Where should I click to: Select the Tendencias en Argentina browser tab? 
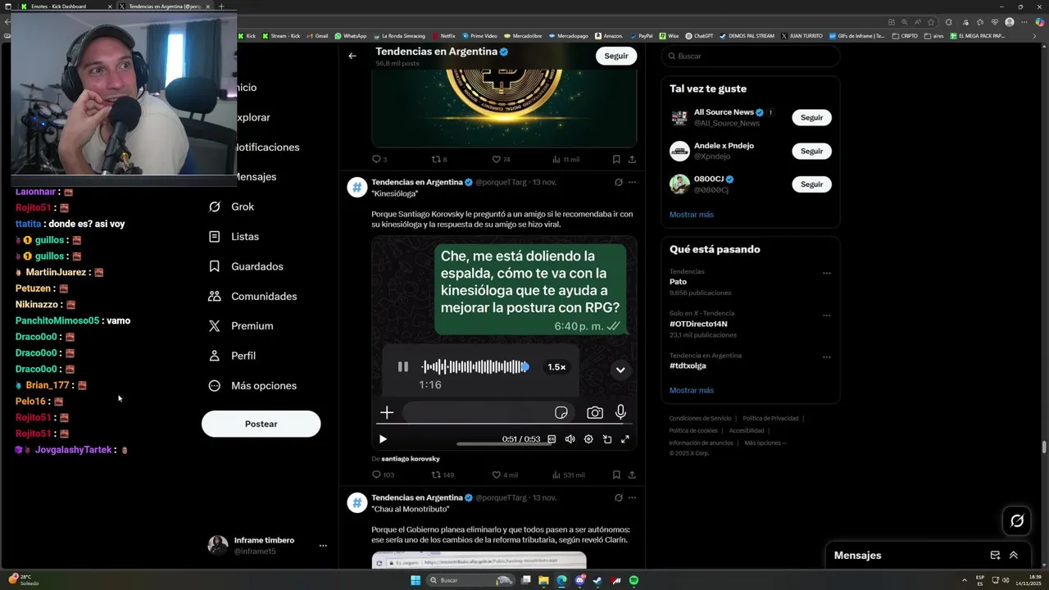tap(164, 6)
